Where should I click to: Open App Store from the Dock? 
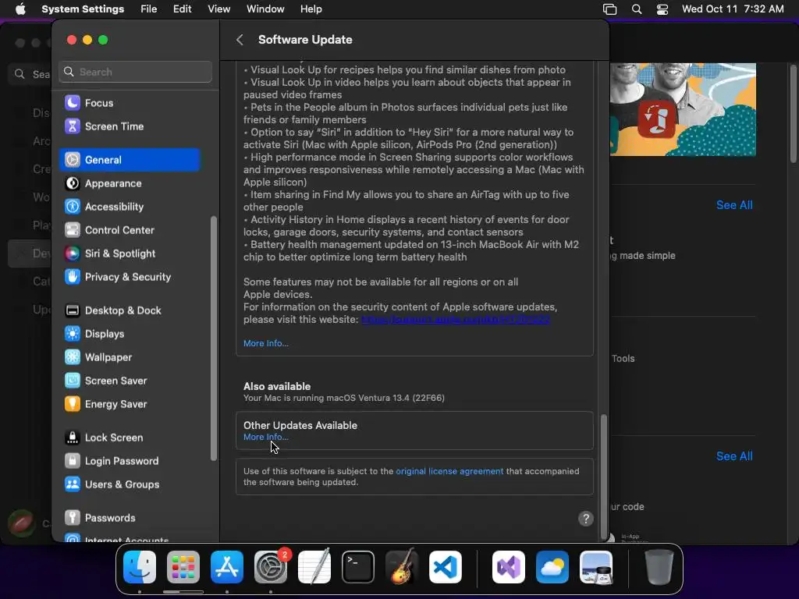[x=227, y=567]
